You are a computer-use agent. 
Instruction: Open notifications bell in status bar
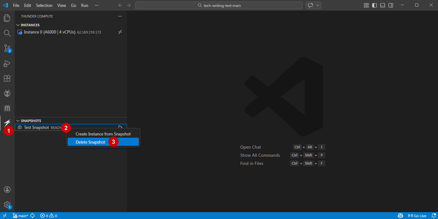[434, 216]
